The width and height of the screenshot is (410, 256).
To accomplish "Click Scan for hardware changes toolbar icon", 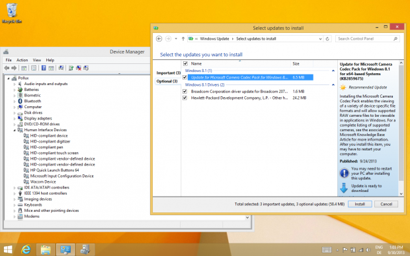I will [x=61, y=68].
